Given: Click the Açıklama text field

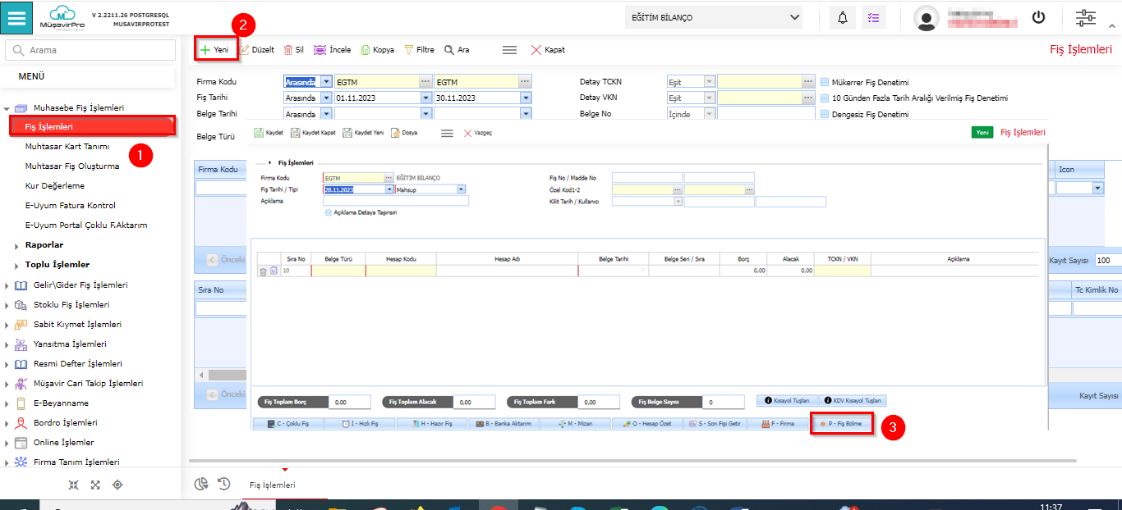Looking at the screenshot, I should tap(396, 201).
